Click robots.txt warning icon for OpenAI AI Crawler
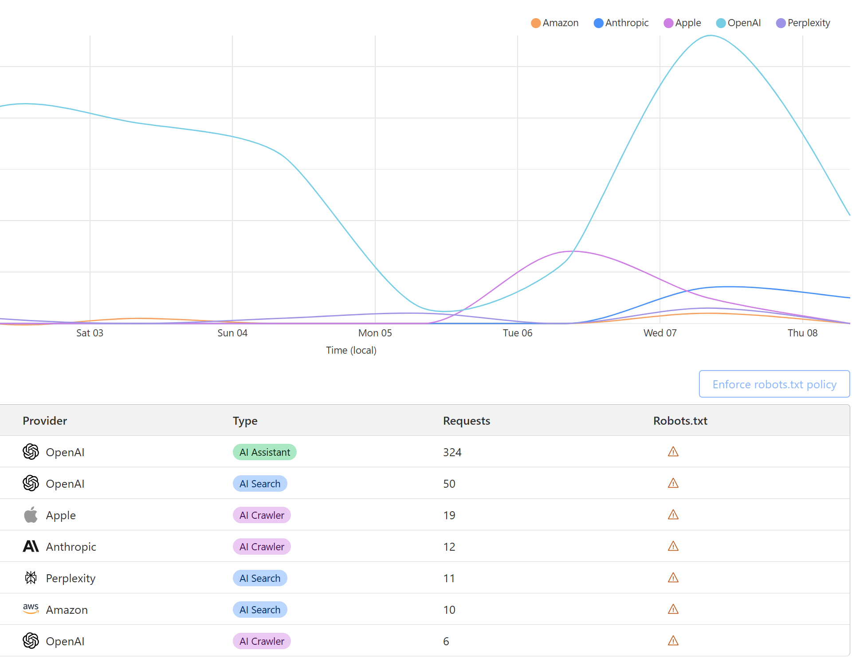This screenshot has width=852, height=663. point(673,641)
